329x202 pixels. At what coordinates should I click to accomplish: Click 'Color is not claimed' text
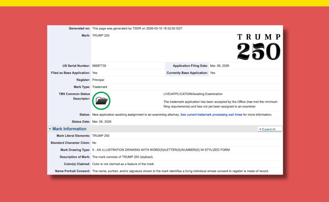(123, 164)
